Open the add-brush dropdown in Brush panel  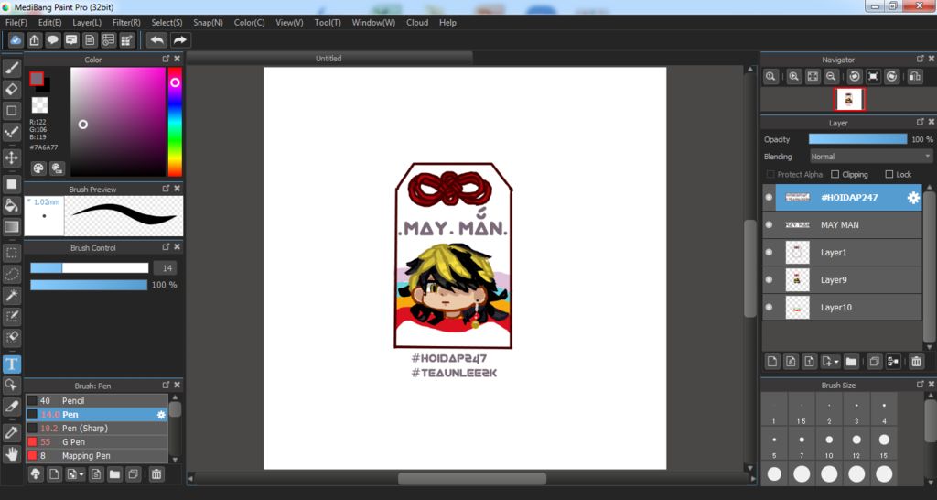point(75,474)
